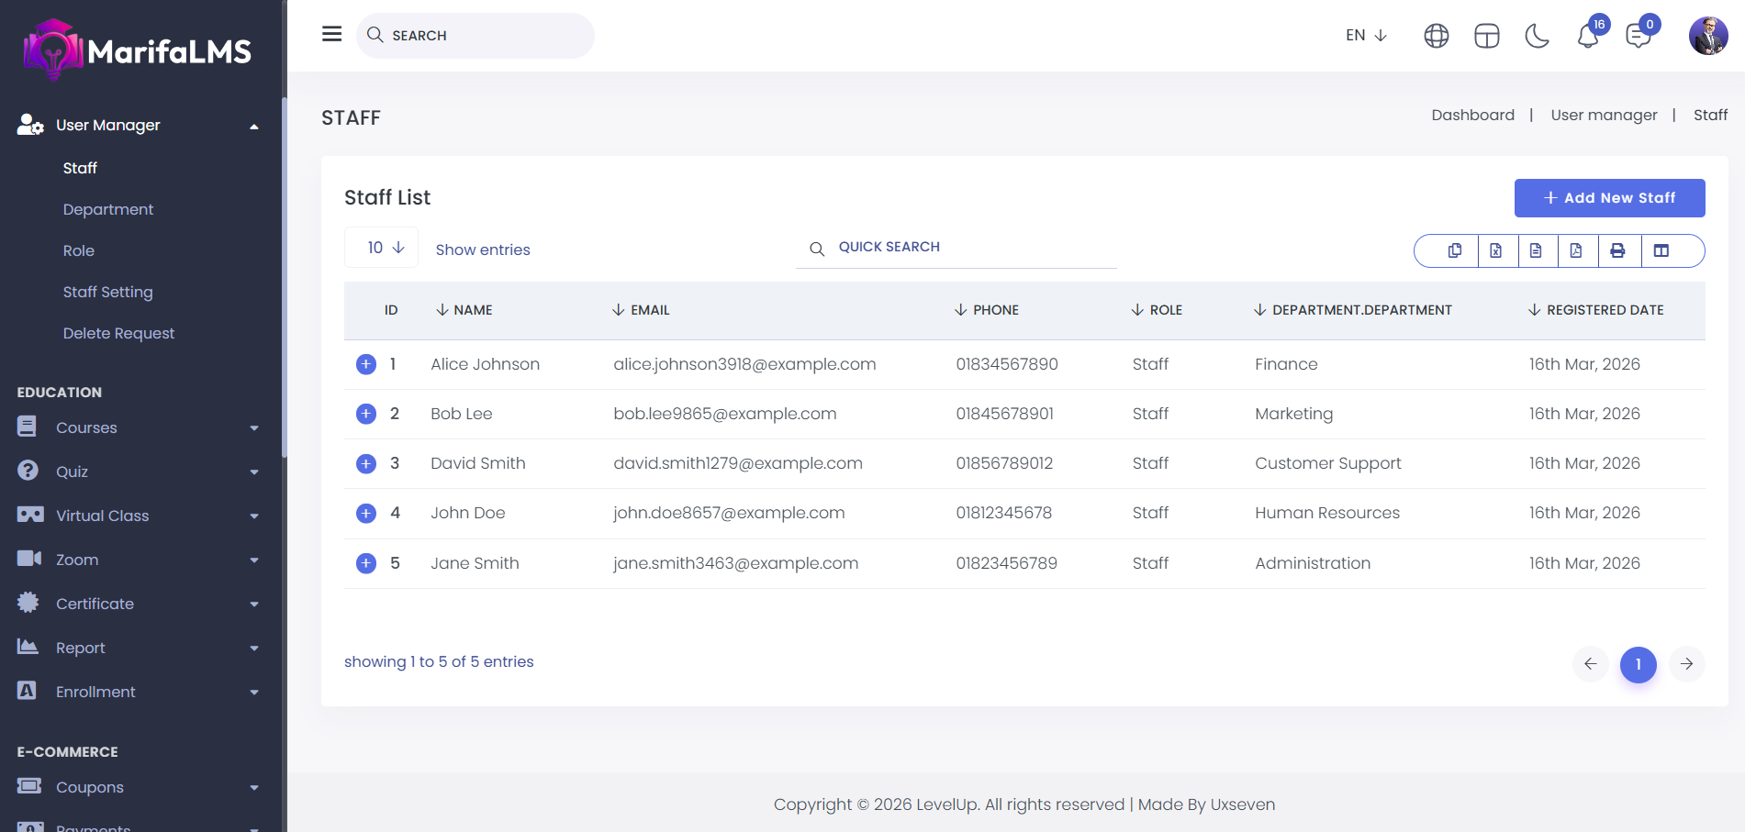This screenshot has width=1745, height=832.
Task: Open column visibility options icon
Action: pyautogui.click(x=1661, y=250)
